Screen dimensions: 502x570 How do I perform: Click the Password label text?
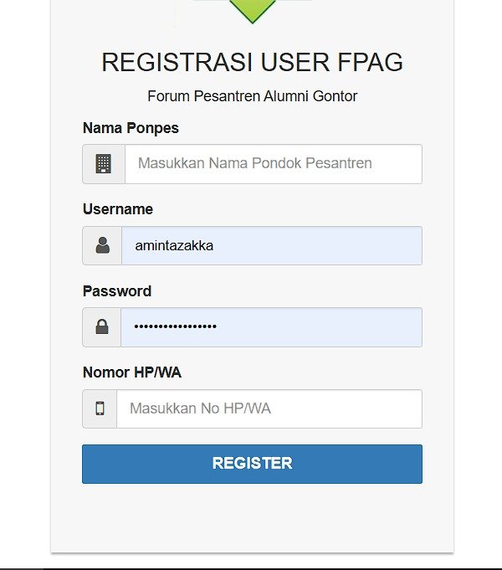coord(117,291)
